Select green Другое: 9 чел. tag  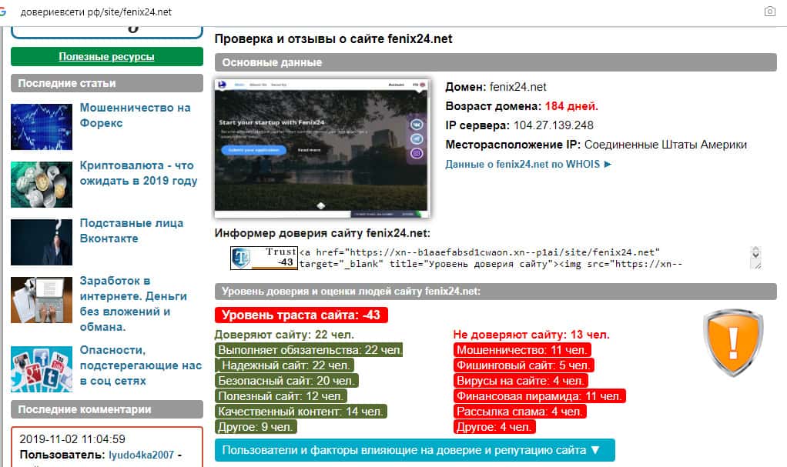(256, 427)
